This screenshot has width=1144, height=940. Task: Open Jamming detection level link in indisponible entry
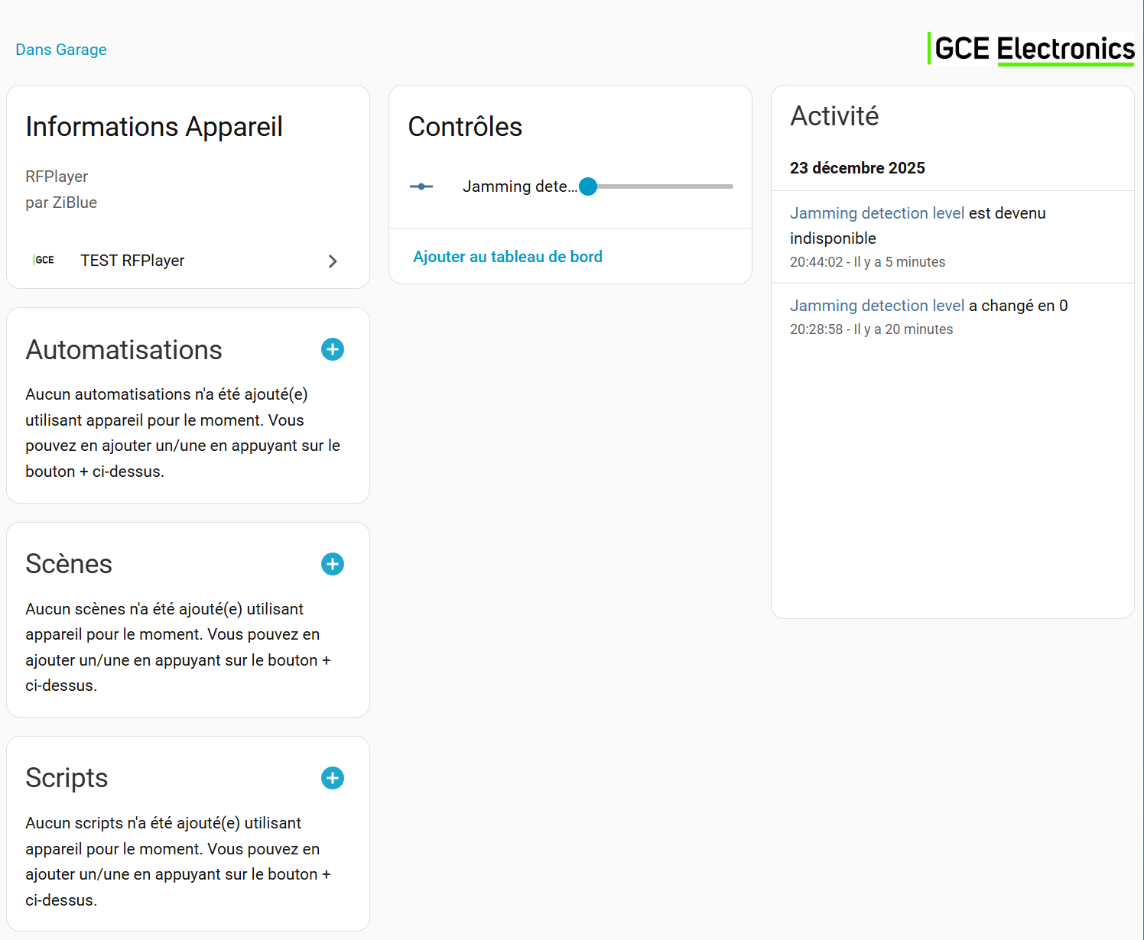click(x=876, y=213)
